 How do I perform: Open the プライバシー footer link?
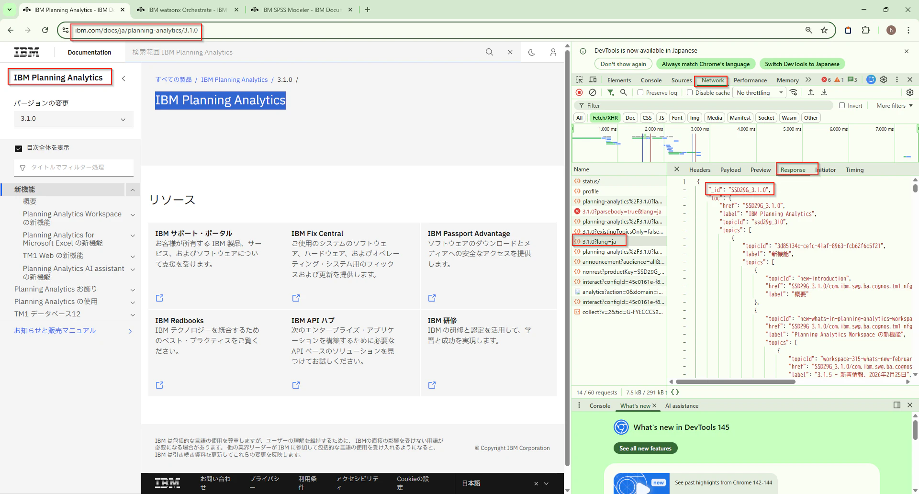(x=264, y=483)
